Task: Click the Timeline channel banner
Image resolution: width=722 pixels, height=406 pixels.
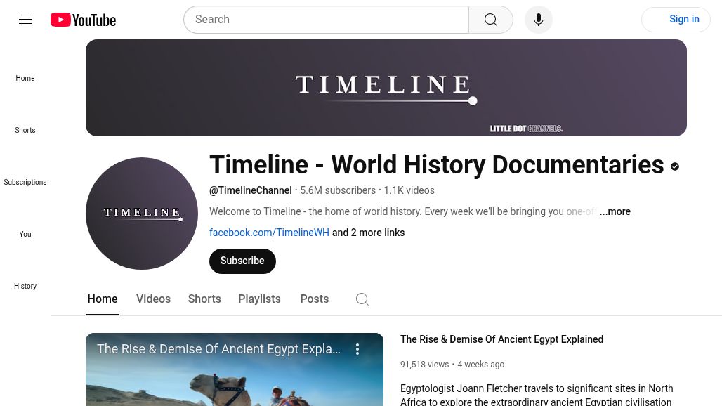Action: click(x=386, y=88)
